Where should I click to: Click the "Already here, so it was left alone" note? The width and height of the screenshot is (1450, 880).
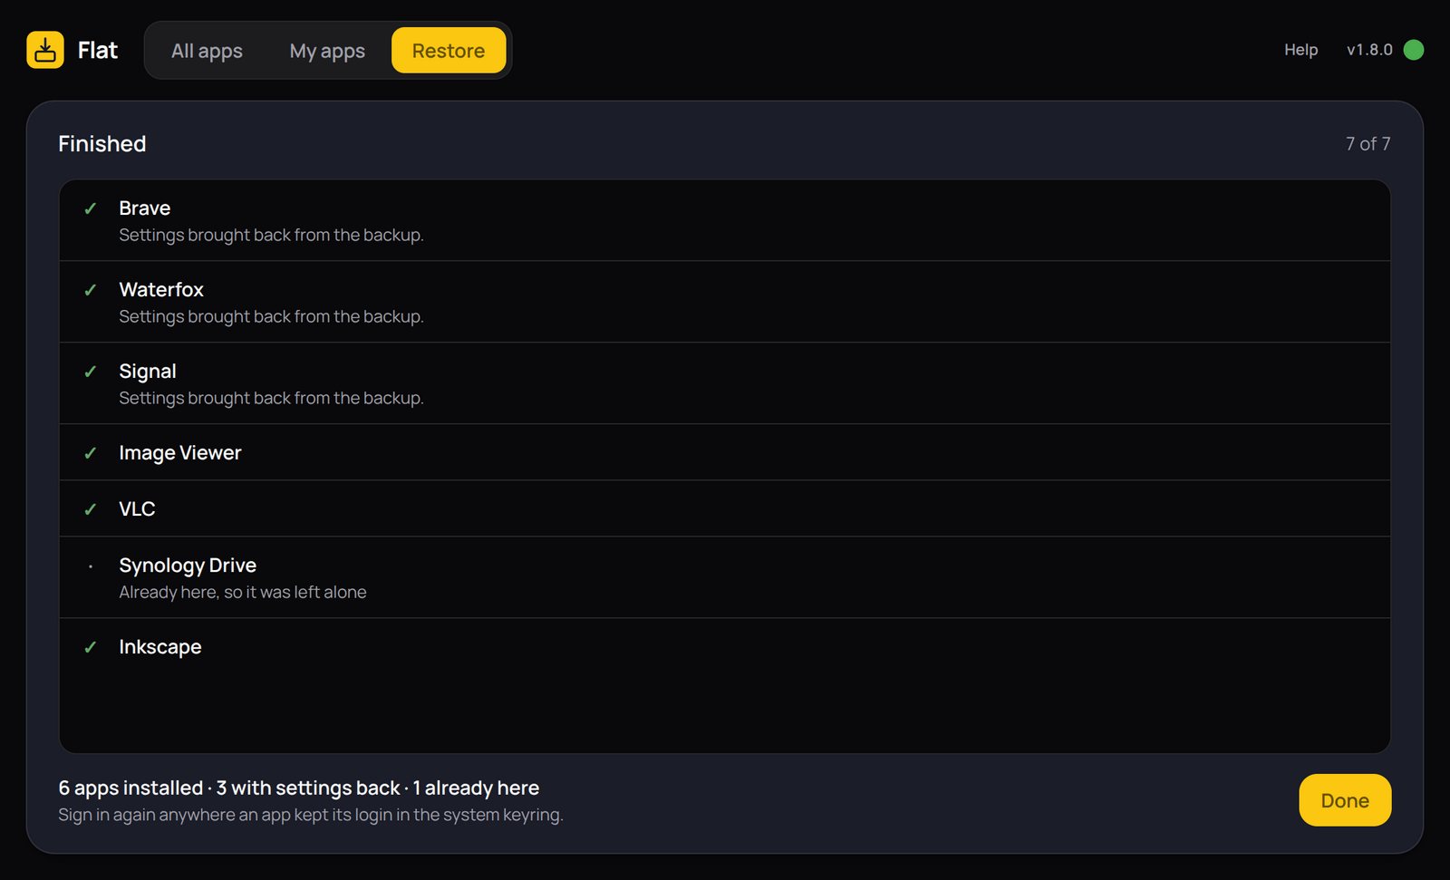(243, 592)
